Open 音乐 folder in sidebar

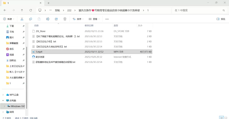11,49
